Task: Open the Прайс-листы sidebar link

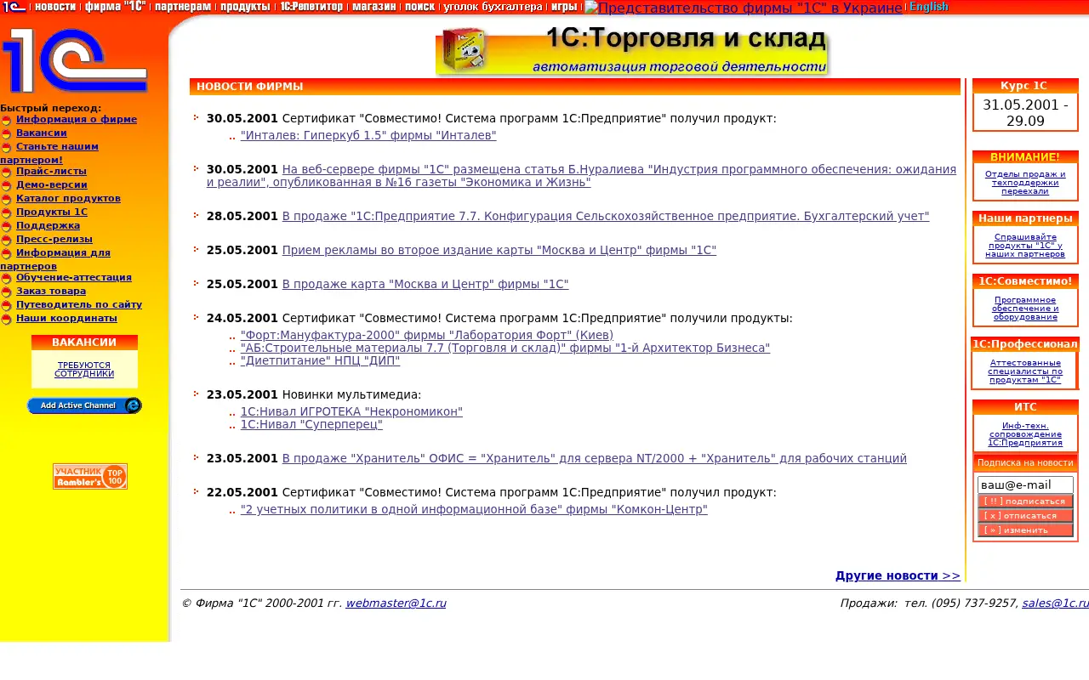Action: pos(51,171)
